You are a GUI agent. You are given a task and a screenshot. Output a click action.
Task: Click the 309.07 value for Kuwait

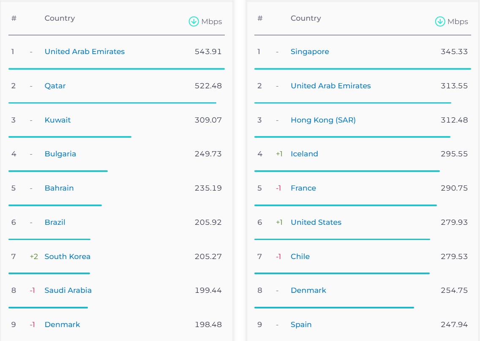coord(208,120)
